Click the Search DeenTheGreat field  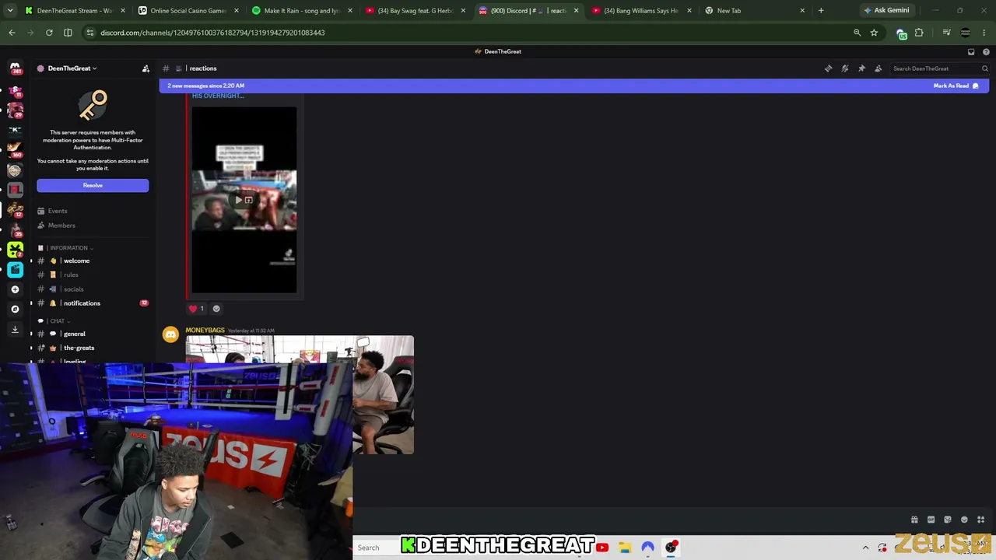(x=939, y=68)
